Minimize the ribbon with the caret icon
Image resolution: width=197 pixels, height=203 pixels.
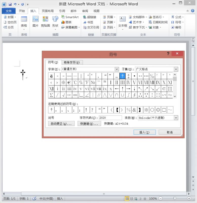coord(188,11)
